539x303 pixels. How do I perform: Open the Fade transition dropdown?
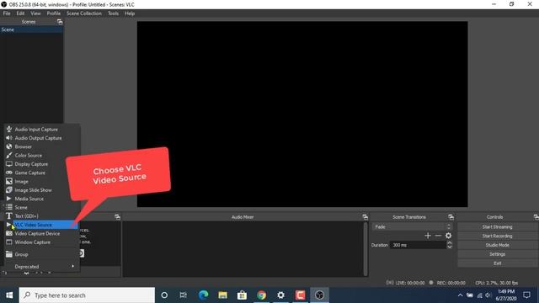click(412, 226)
